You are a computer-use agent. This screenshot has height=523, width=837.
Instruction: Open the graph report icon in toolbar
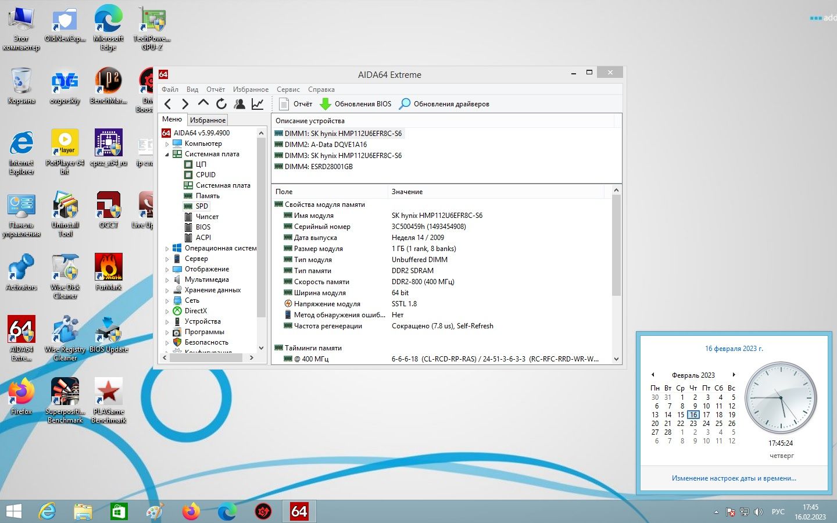click(x=257, y=104)
